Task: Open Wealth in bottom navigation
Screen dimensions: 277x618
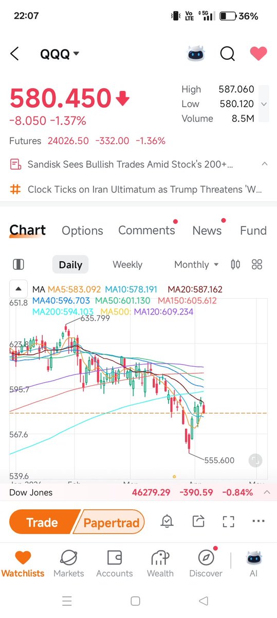Action: (160, 563)
